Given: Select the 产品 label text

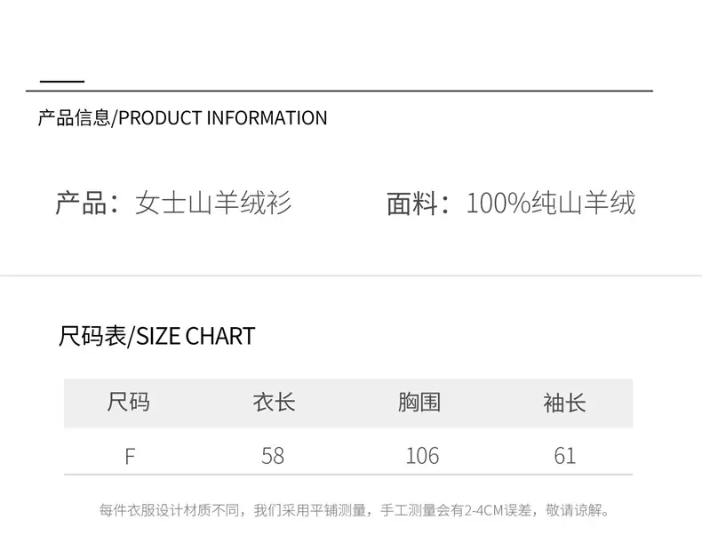Looking at the screenshot, I should coord(81,203).
